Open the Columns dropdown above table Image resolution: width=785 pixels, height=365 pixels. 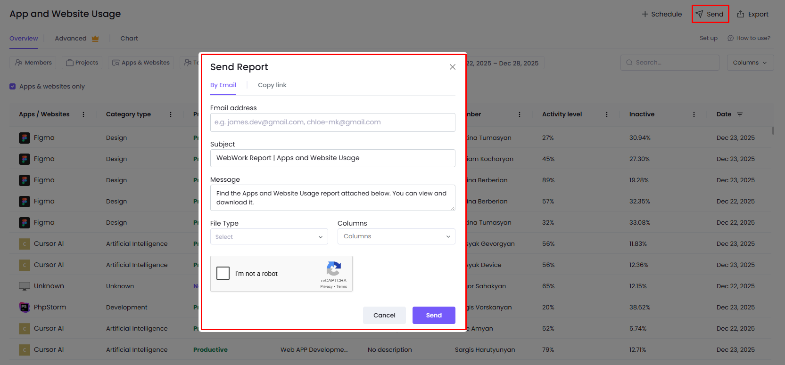[x=750, y=63]
